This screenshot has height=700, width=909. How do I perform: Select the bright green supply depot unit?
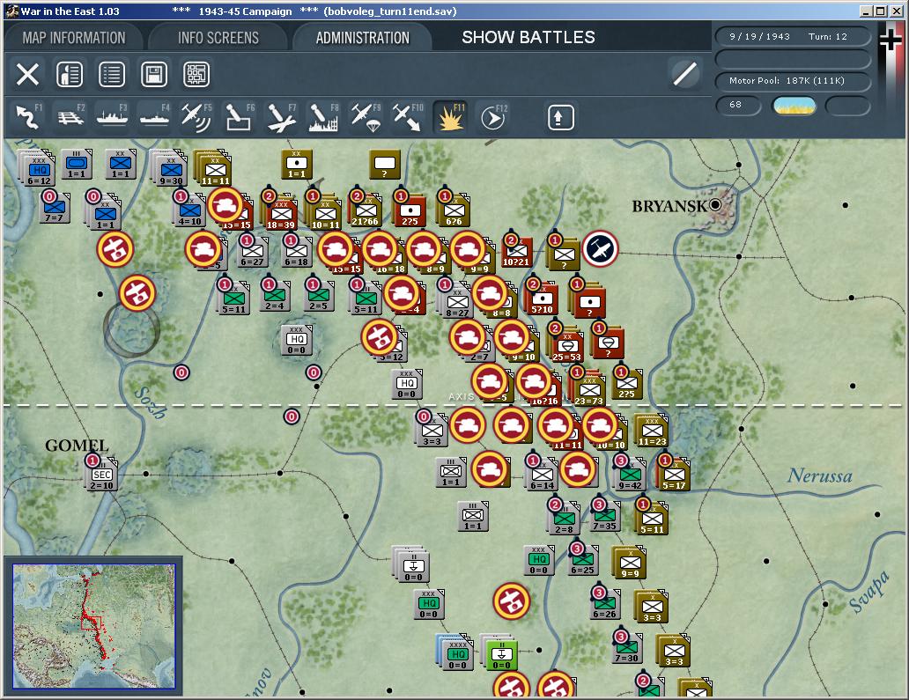point(501,655)
